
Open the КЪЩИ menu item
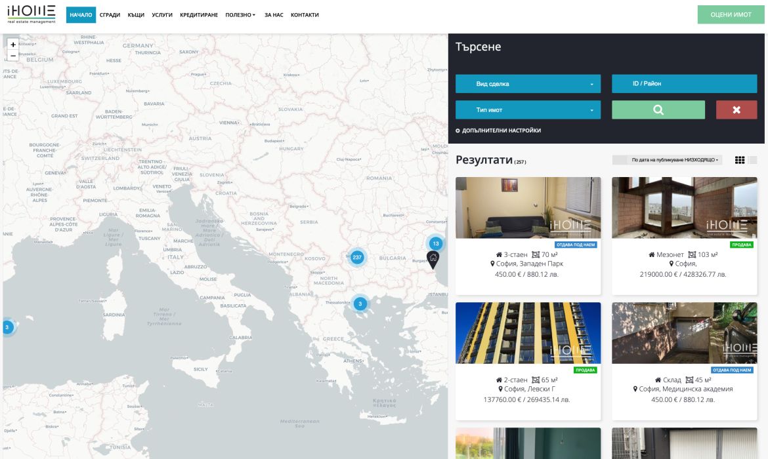[136, 15]
